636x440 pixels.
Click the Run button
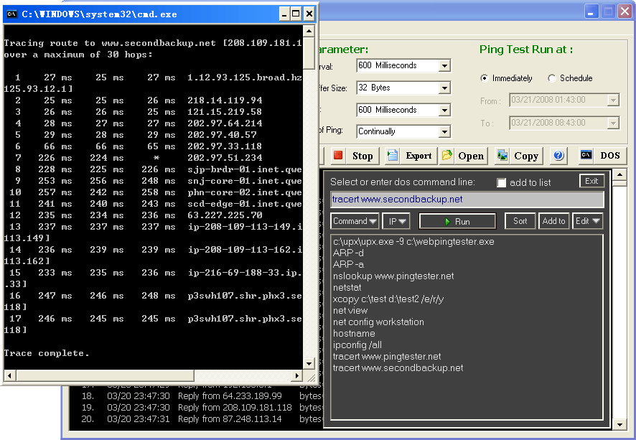[457, 221]
